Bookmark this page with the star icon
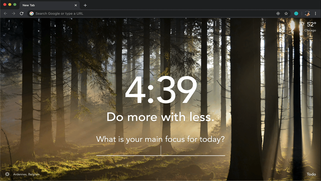 [286, 14]
